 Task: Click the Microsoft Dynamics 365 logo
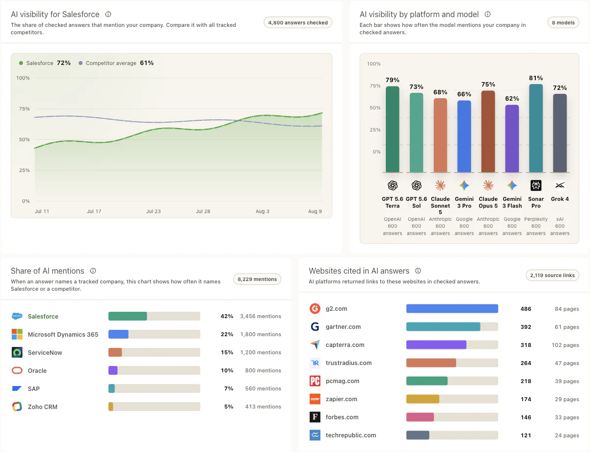click(x=17, y=334)
